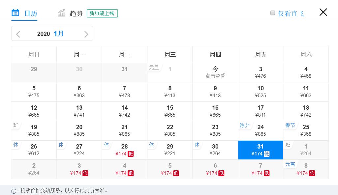Enable the 仅看直飞 direct-flights checkbox
The image size is (338, 195).
click(x=273, y=13)
